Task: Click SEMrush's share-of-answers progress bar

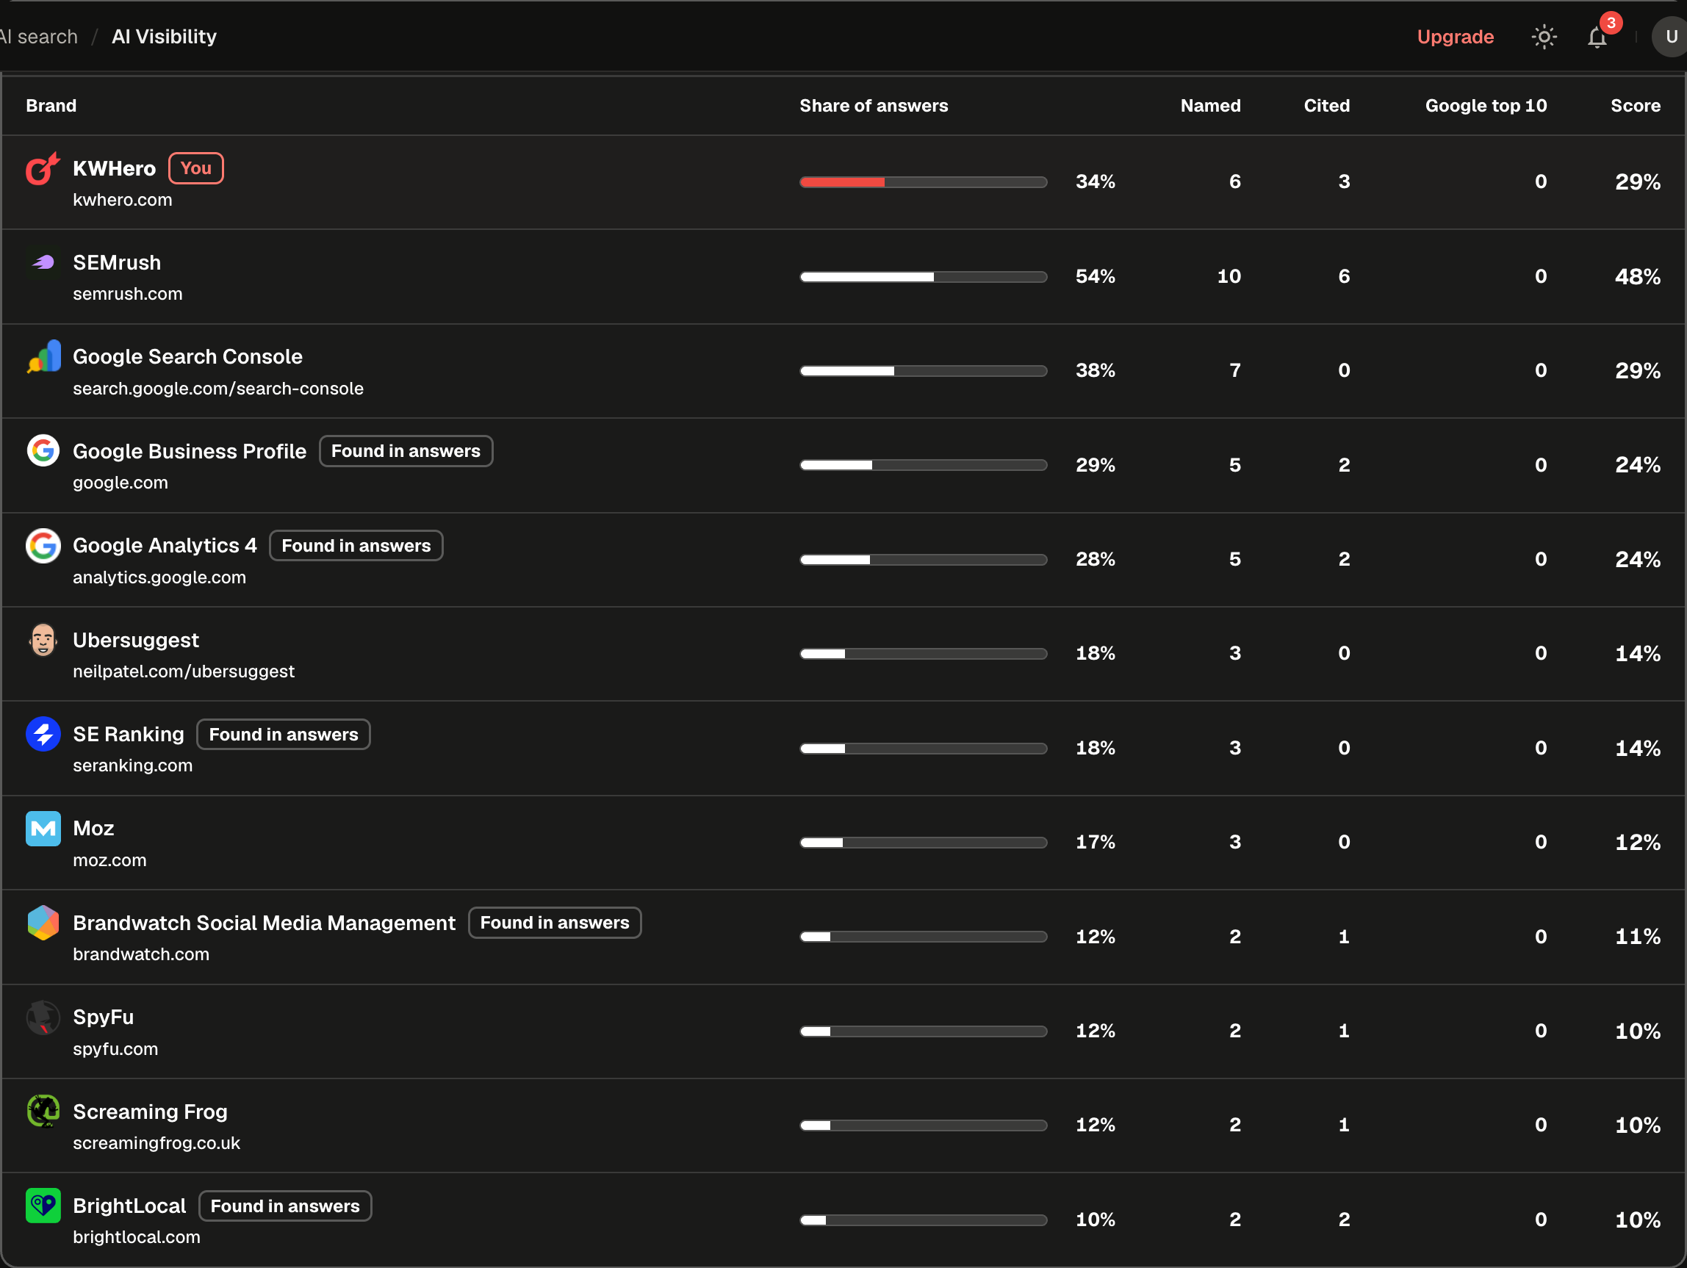Action: click(924, 277)
